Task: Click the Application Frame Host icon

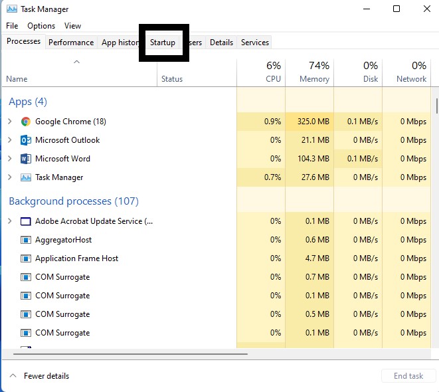Action: (26, 258)
